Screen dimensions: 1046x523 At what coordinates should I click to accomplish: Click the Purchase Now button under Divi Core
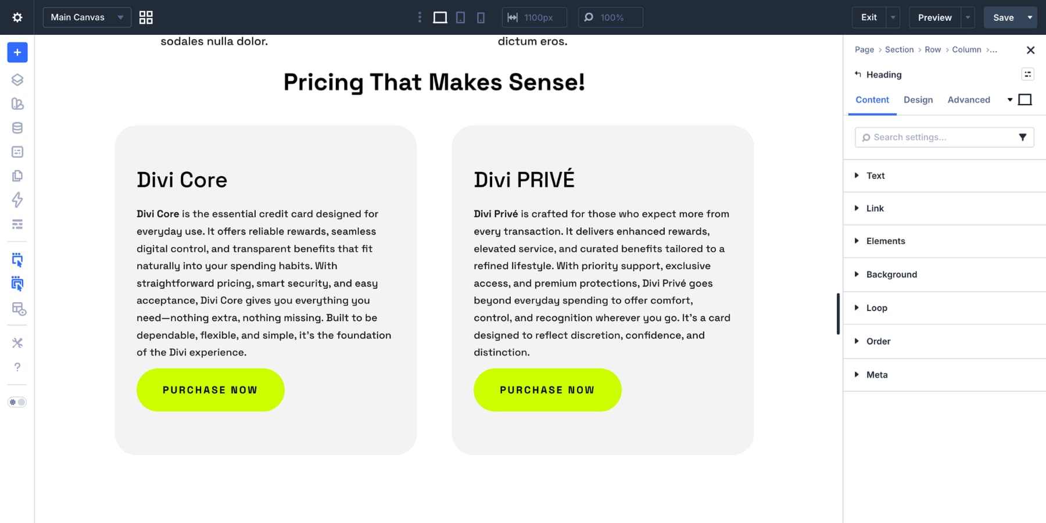210,390
